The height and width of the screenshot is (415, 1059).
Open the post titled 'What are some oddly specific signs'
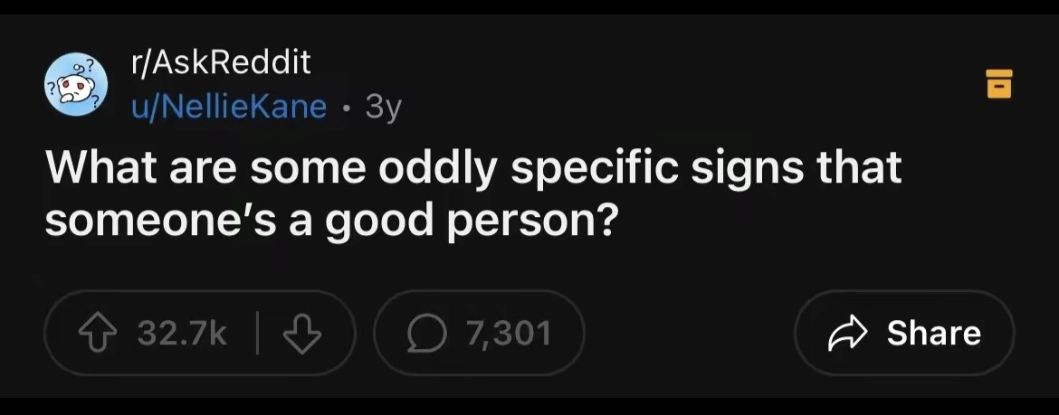[x=472, y=193]
